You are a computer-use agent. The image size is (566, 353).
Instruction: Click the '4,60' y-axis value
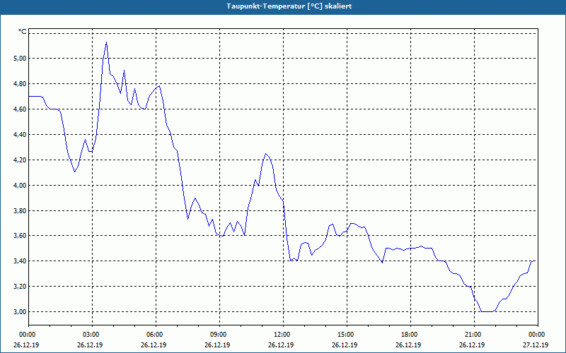(21, 109)
